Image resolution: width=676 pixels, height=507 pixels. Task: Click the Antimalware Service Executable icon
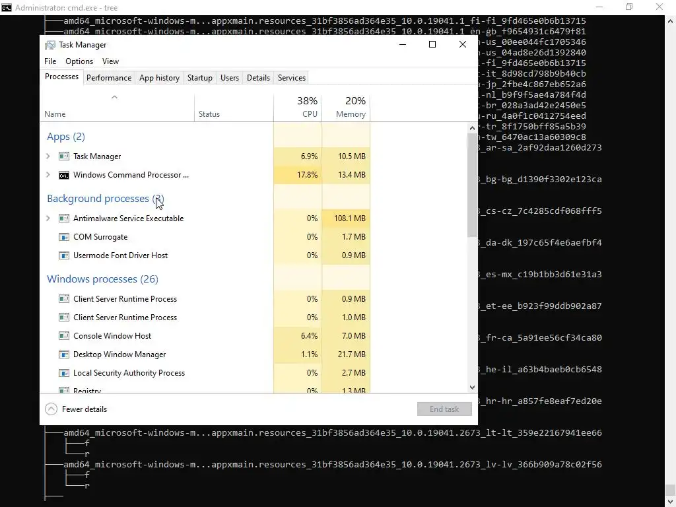[x=64, y=219]
